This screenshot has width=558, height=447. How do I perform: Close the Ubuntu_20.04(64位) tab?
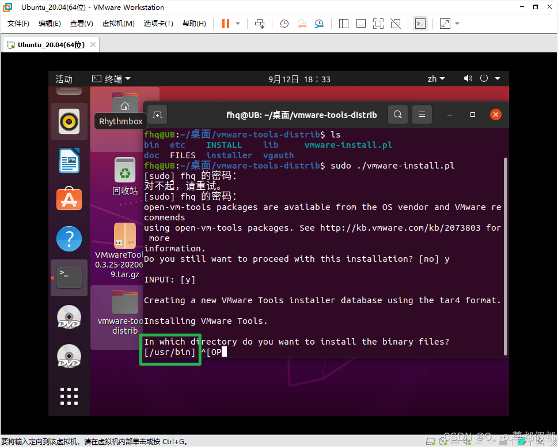coord(93,44)
